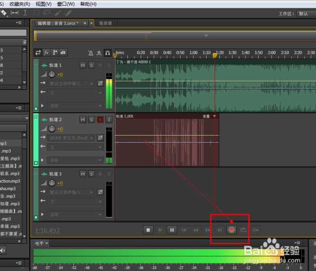Viewport: 316px width, 271px height.
Task: Toggle phase invert on 轨道 2
Action: [x=100, y=138]
